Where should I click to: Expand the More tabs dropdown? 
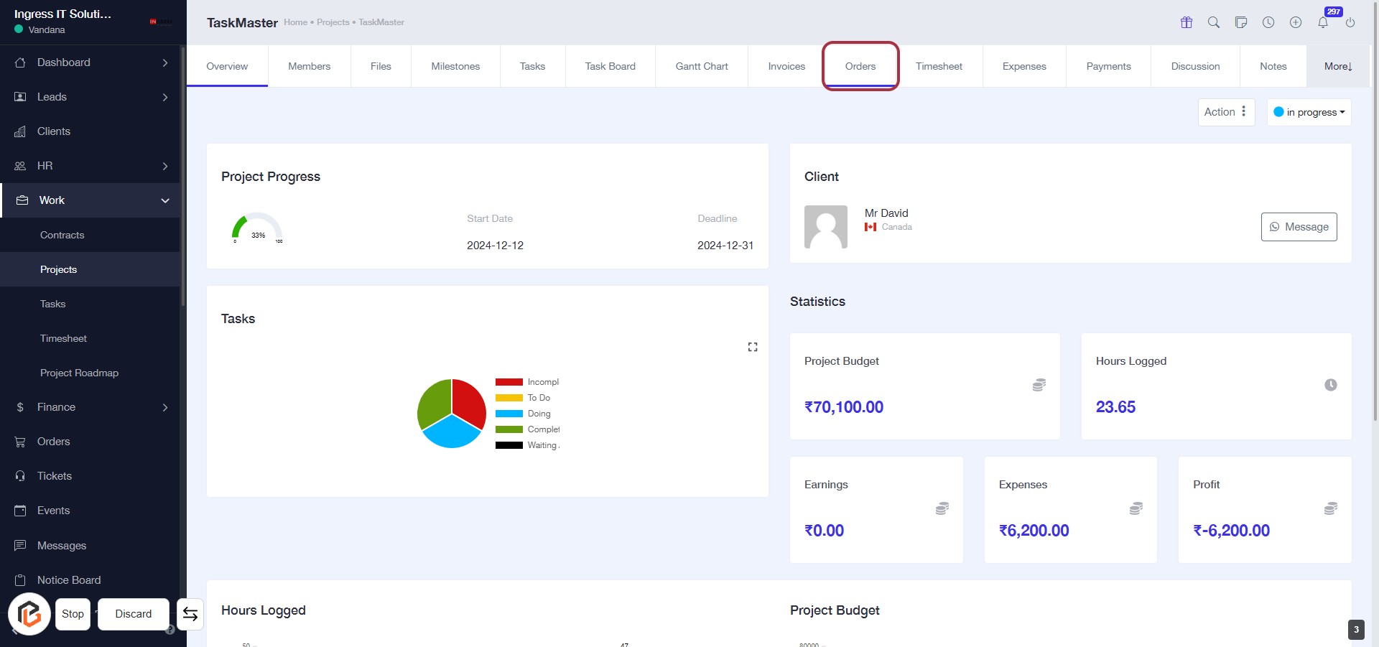(1338, 66)
